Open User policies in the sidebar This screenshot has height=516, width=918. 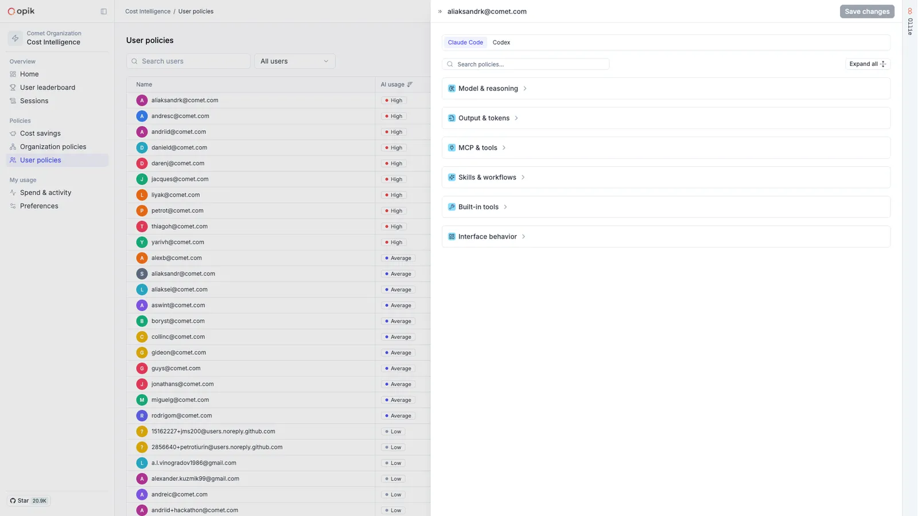point(57,160)
